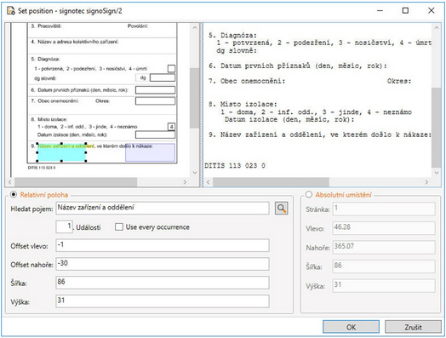
Task: Click the signoSign/2 app icon in title bar
Action: click(x=11, y=11)
